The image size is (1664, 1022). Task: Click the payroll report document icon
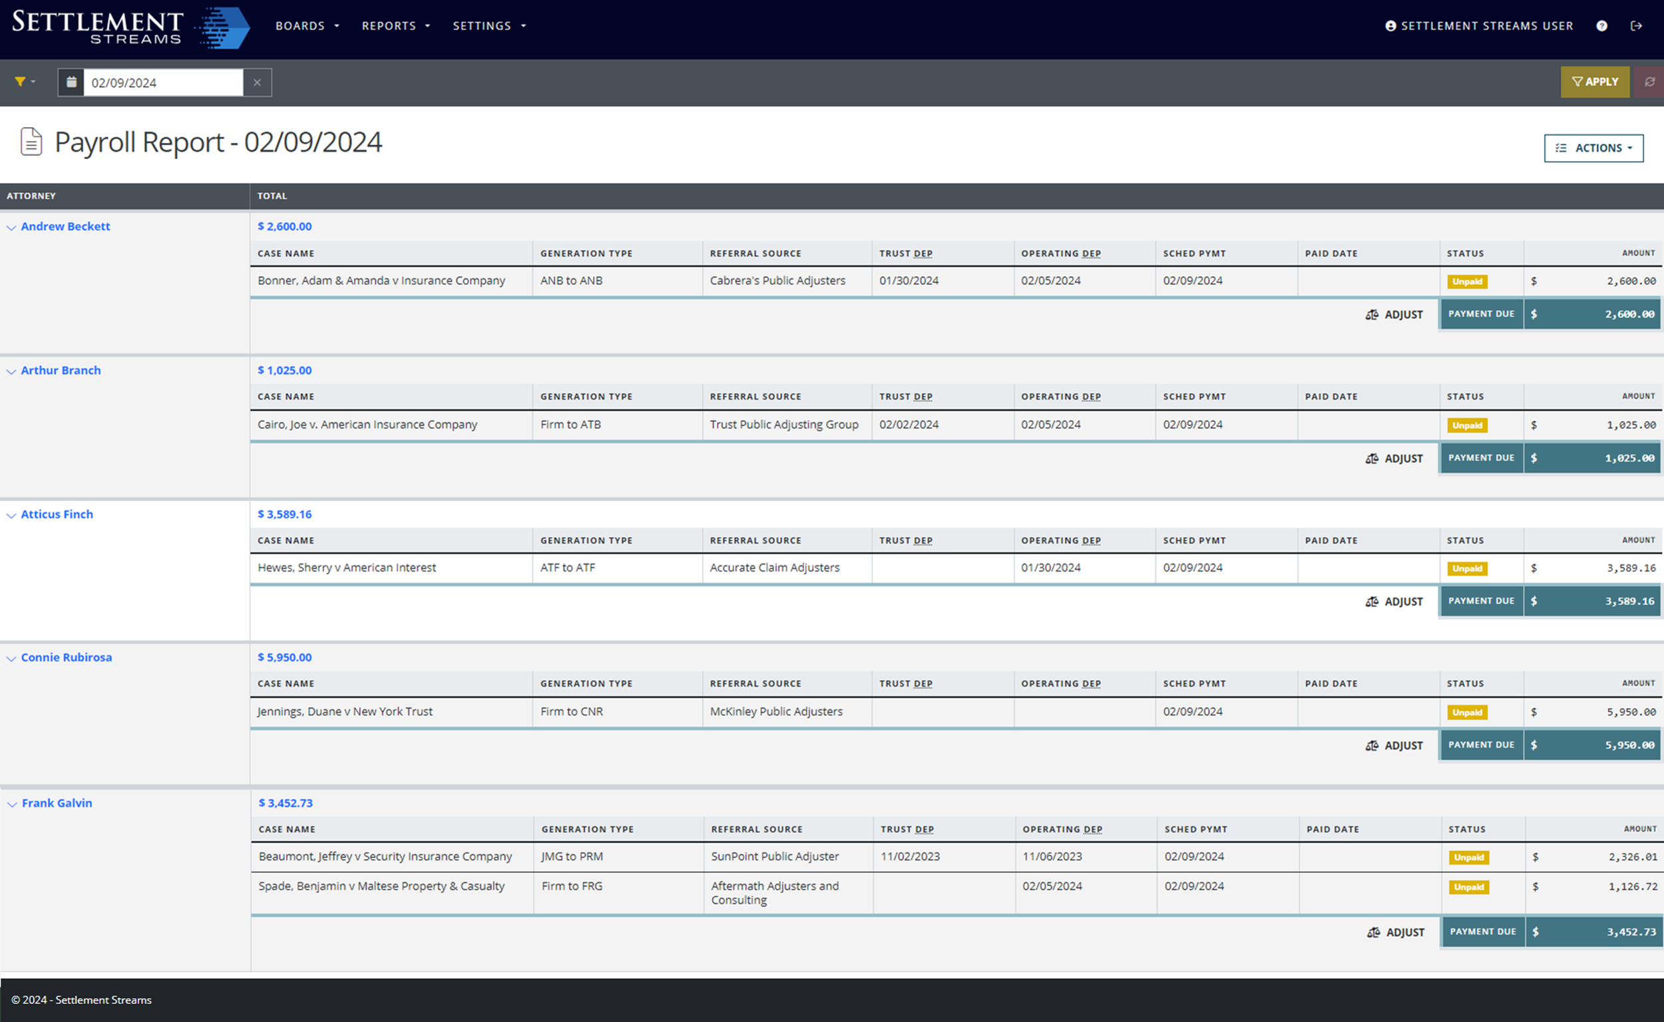click(x=31, y=142)
